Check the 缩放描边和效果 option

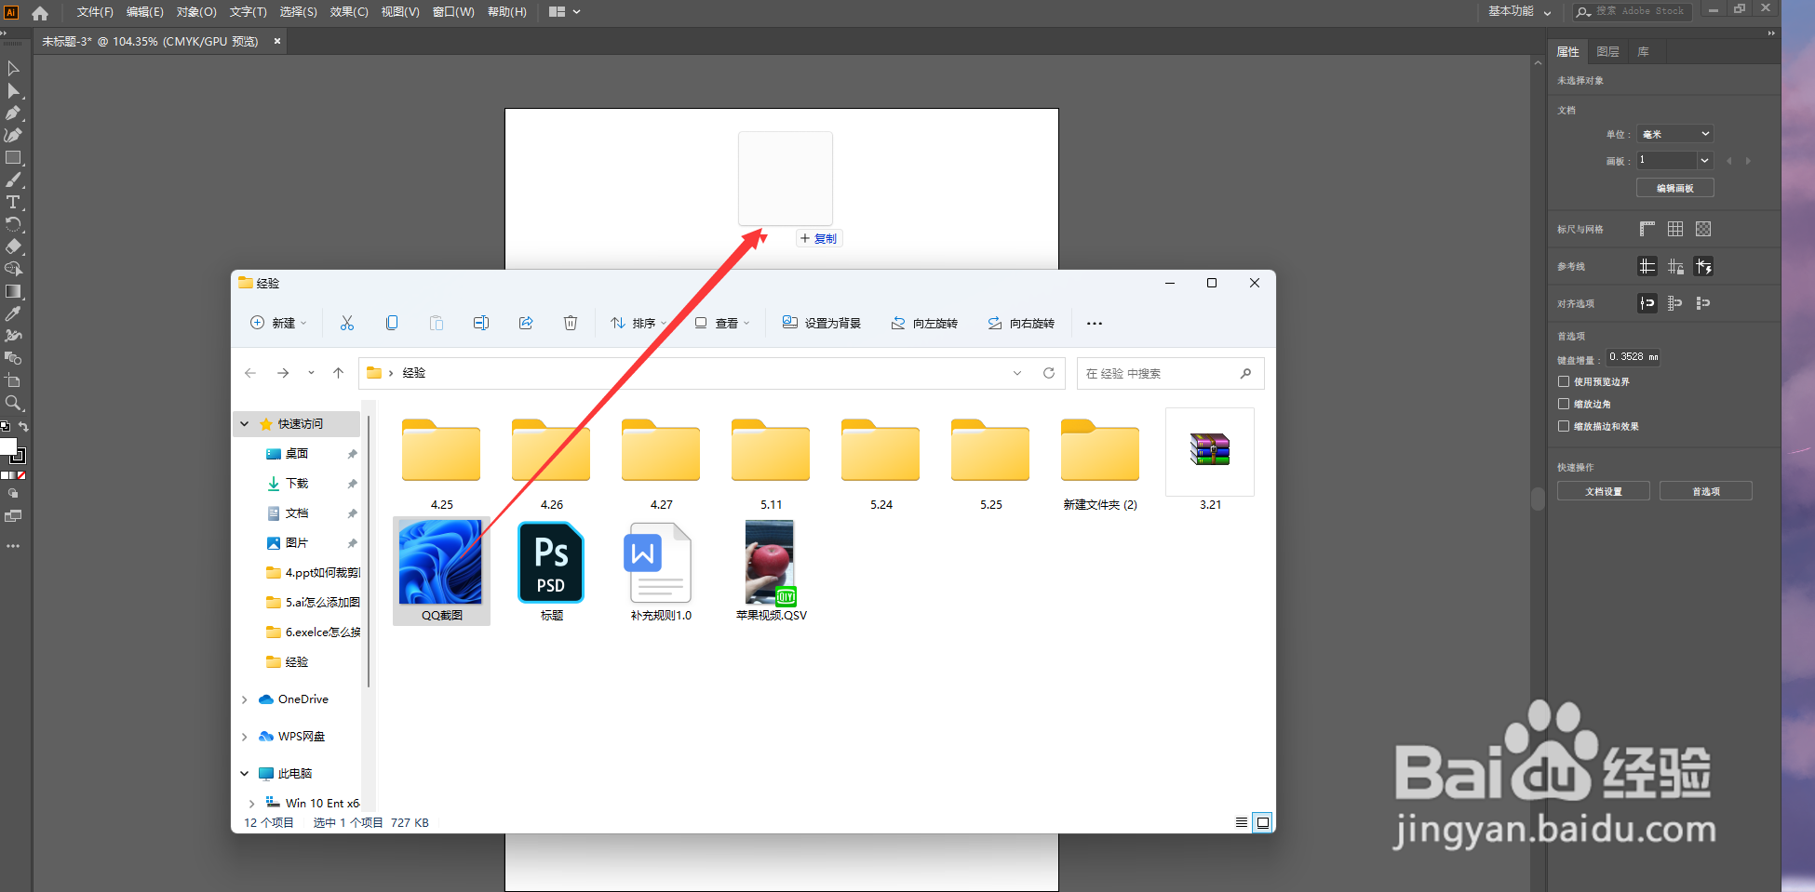point(1564,426)
